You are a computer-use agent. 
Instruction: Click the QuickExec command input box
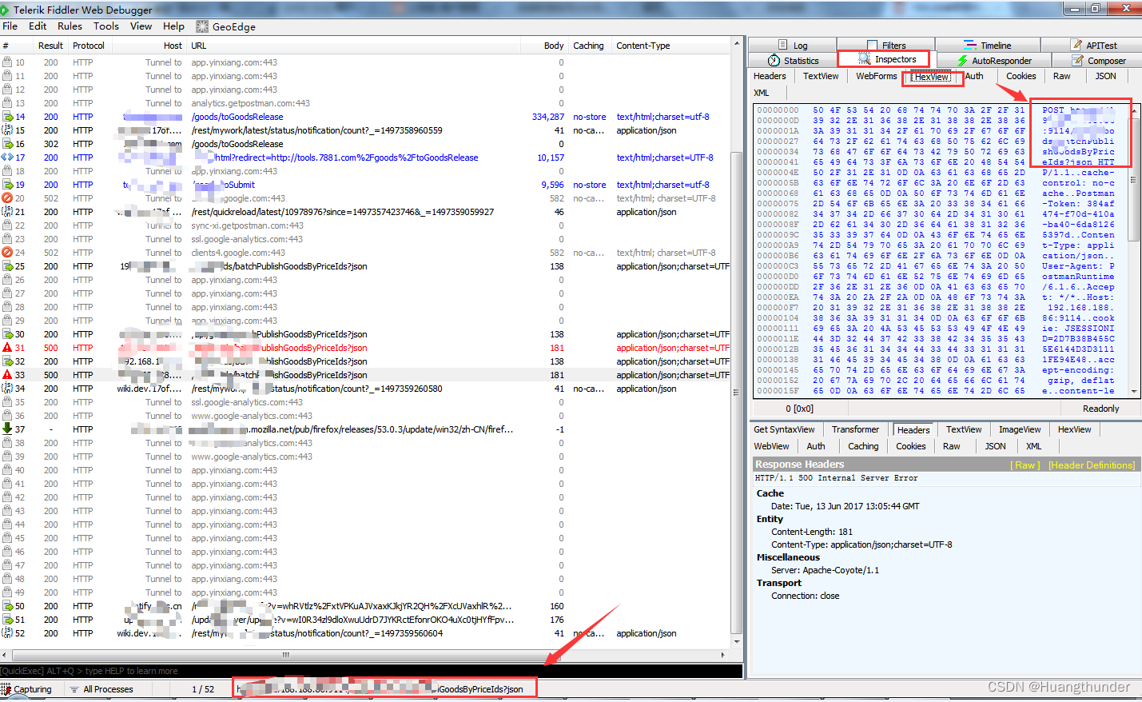pos(371,672)
